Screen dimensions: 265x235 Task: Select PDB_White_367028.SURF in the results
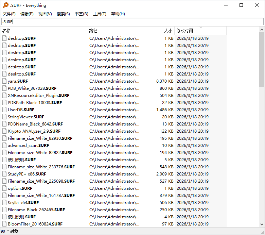point(32,88)
